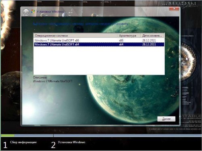Click the 28.12.2011 date in x86 row
The width and height of the screenshot is (202, 151).
click(149, 40)
